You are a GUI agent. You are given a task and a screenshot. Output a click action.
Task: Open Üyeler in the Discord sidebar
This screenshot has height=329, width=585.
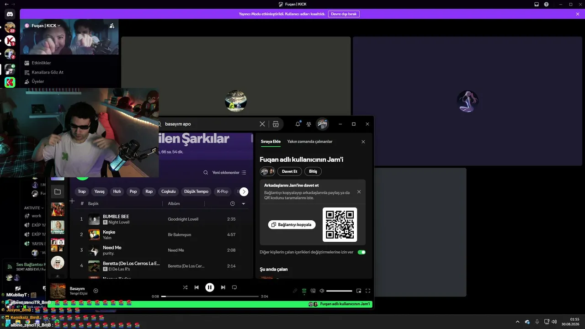pyautogui.click(x=38, y=81)
